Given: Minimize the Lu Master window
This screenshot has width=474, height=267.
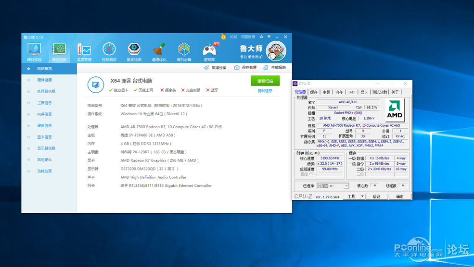Looking at the screenshot, I should (277, 37).
